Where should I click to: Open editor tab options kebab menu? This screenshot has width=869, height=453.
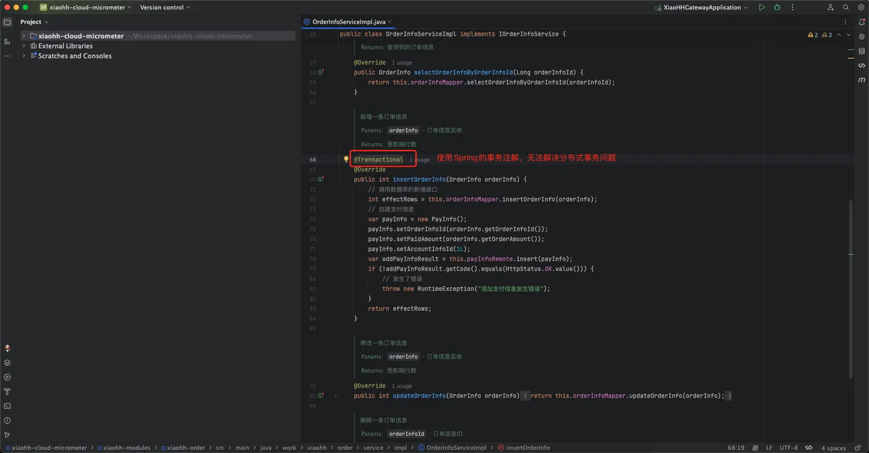click(x=845, y=22)
